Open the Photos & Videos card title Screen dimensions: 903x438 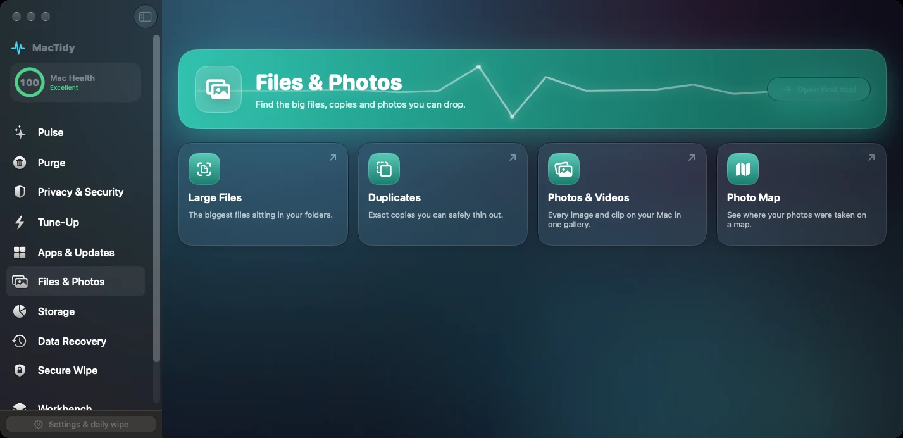pos(589,197)
